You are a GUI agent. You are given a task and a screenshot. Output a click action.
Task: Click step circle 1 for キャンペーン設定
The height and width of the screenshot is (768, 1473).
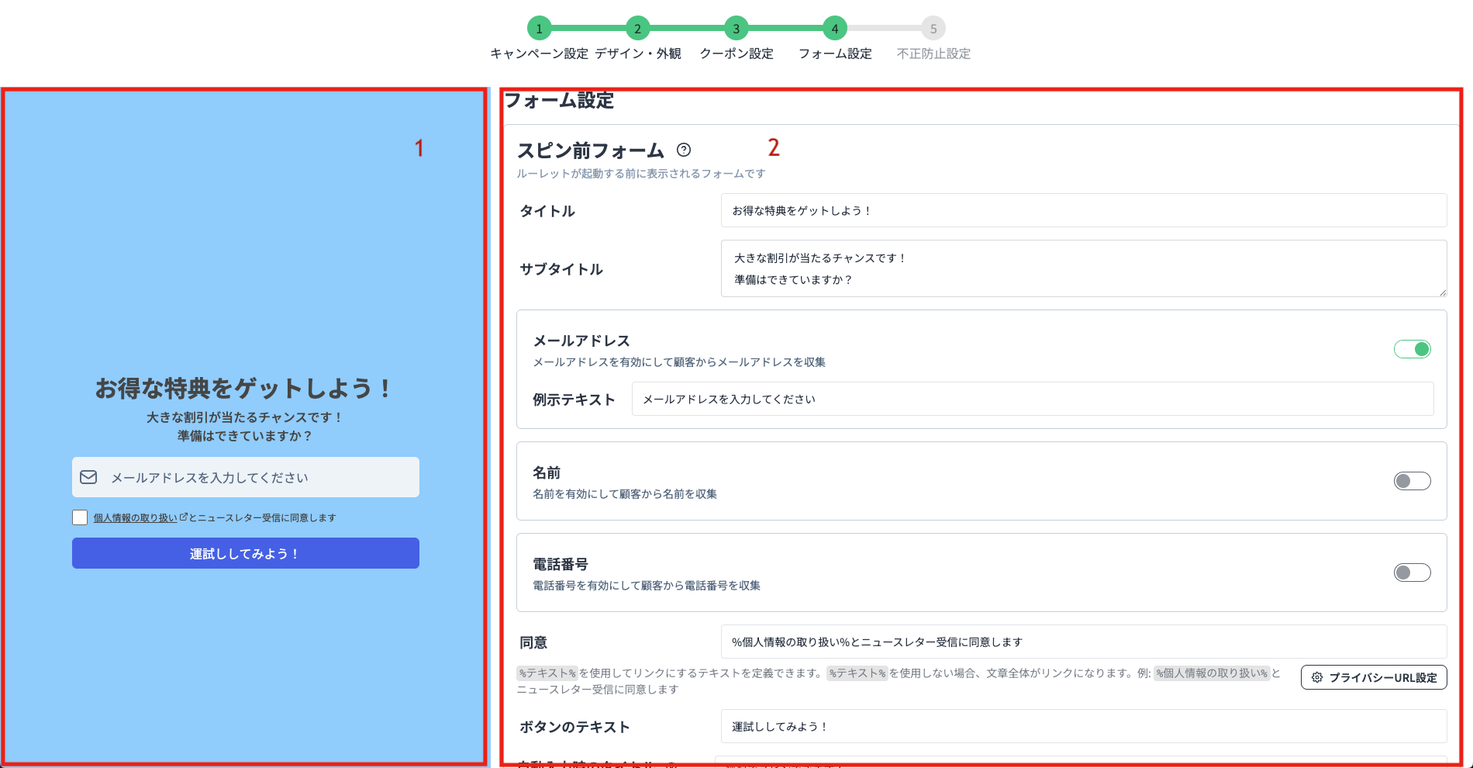[x=539, y=28]
